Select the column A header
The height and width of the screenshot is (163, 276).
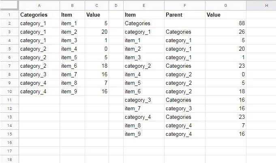pyautogui.click(x=39, y=6)
